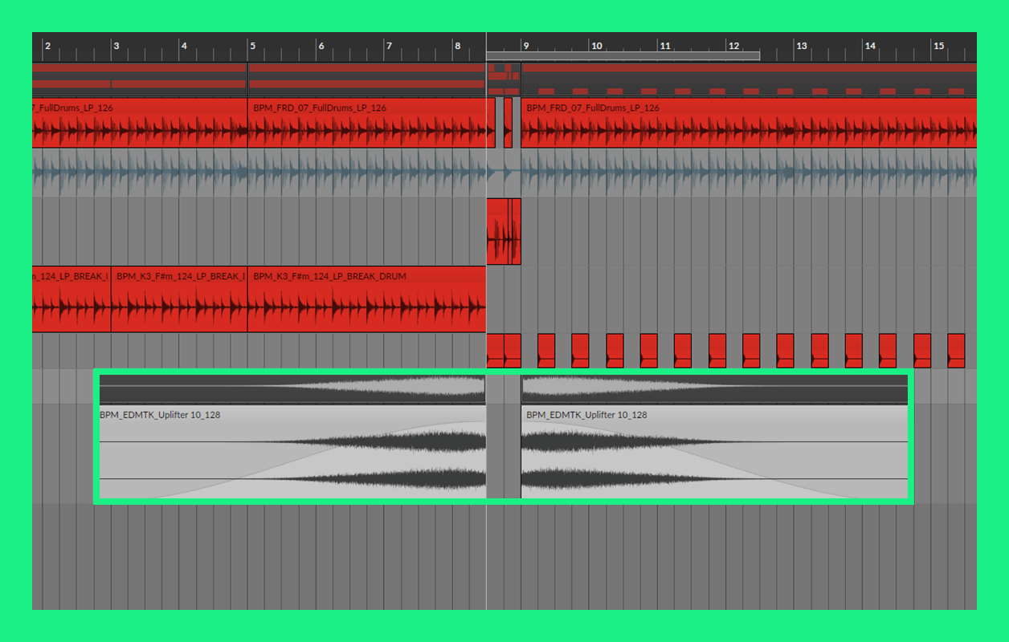Click bar 13 in the timeline ruler
This screenshot has height=642, width=1009.
coord(801,47)
